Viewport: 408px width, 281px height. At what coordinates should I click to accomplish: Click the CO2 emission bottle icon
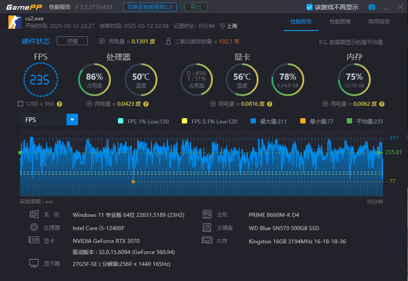pos(168,42)
